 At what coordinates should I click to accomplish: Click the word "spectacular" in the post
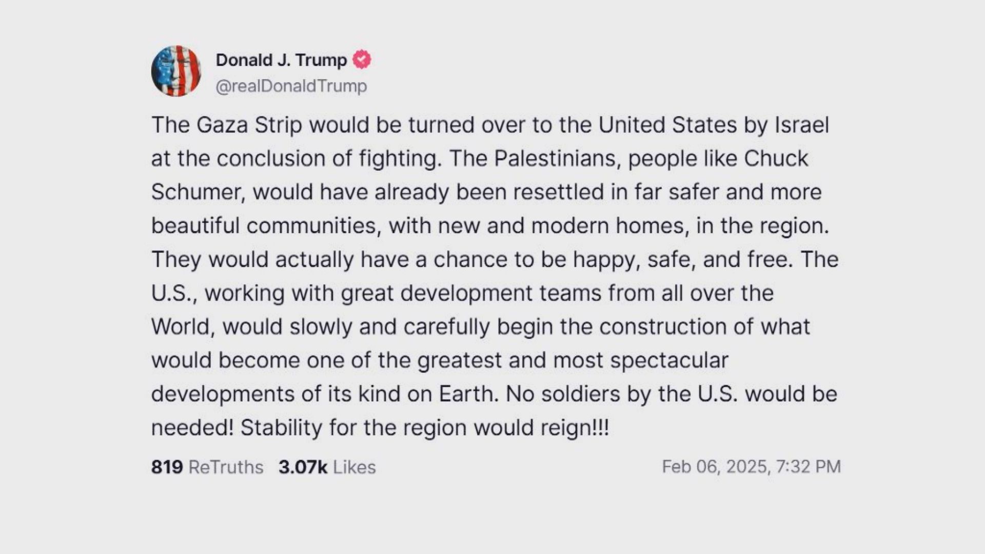(669, 360)
